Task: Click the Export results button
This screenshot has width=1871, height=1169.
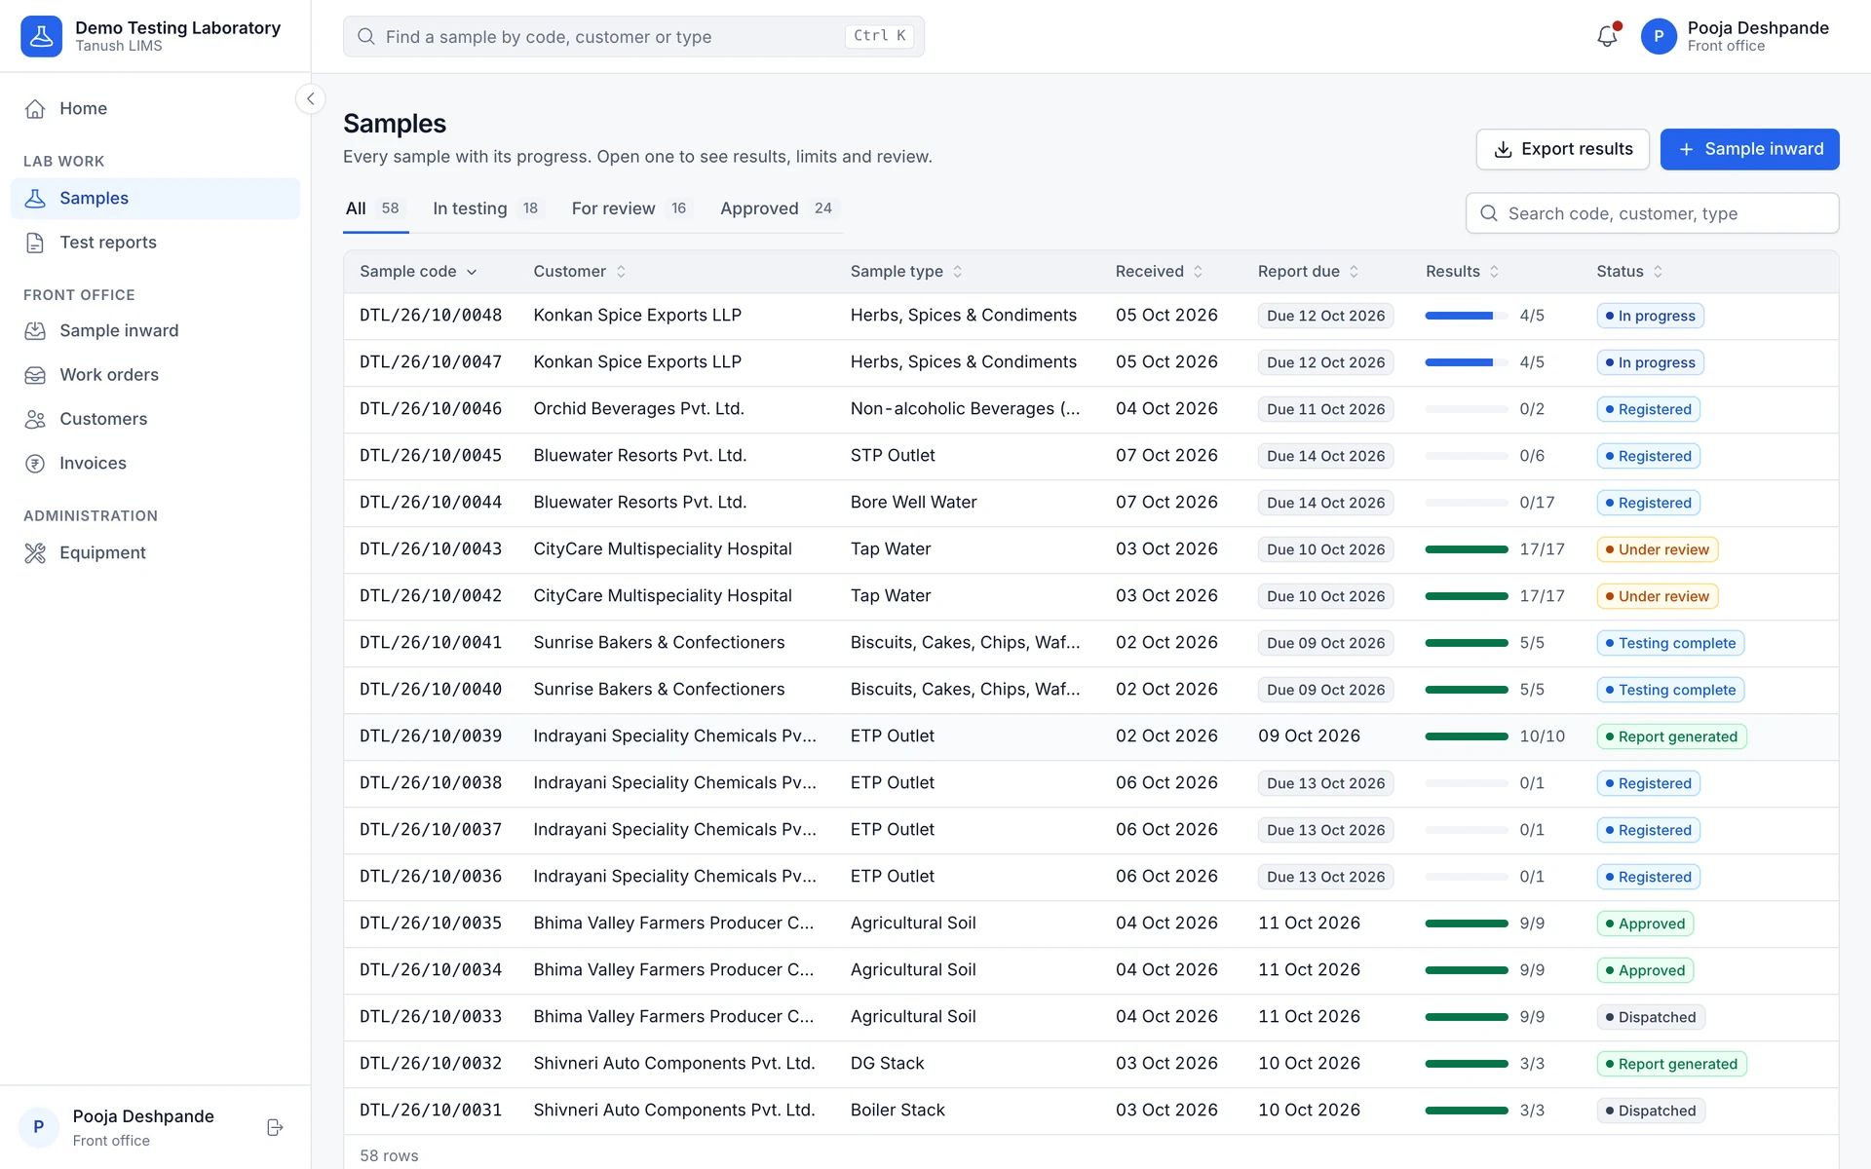Action: [1562, 149]
